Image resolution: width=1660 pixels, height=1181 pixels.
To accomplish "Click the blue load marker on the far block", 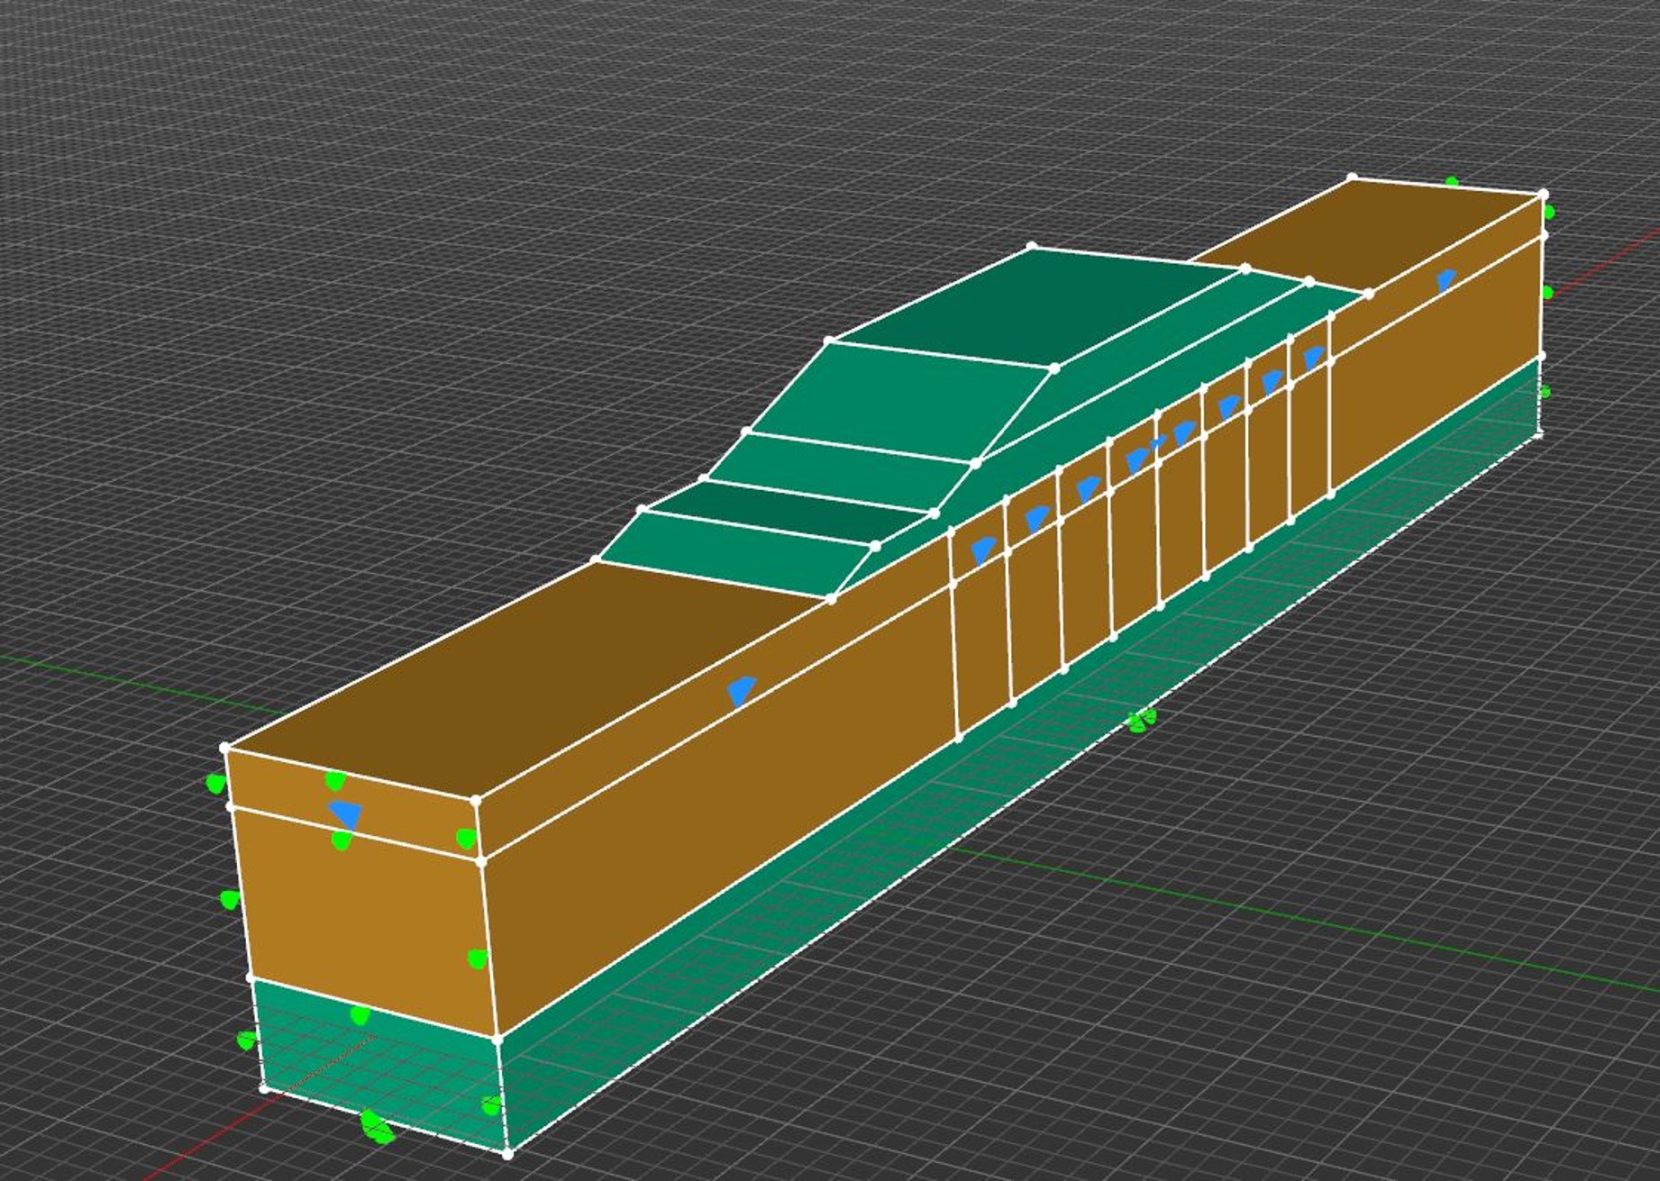I will coord(1446,279).
